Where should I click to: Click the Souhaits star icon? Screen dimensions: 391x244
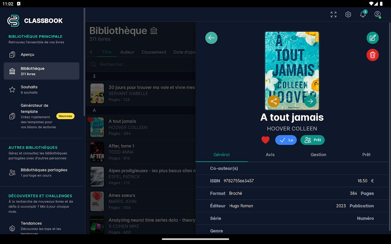(x=12, y=89)
